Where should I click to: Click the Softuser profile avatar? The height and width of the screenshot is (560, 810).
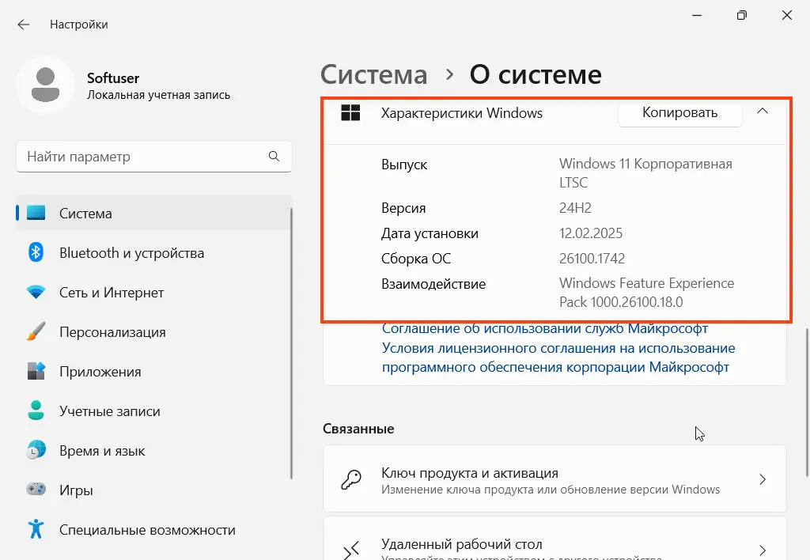pyautogui.click(x=45, y=85)
